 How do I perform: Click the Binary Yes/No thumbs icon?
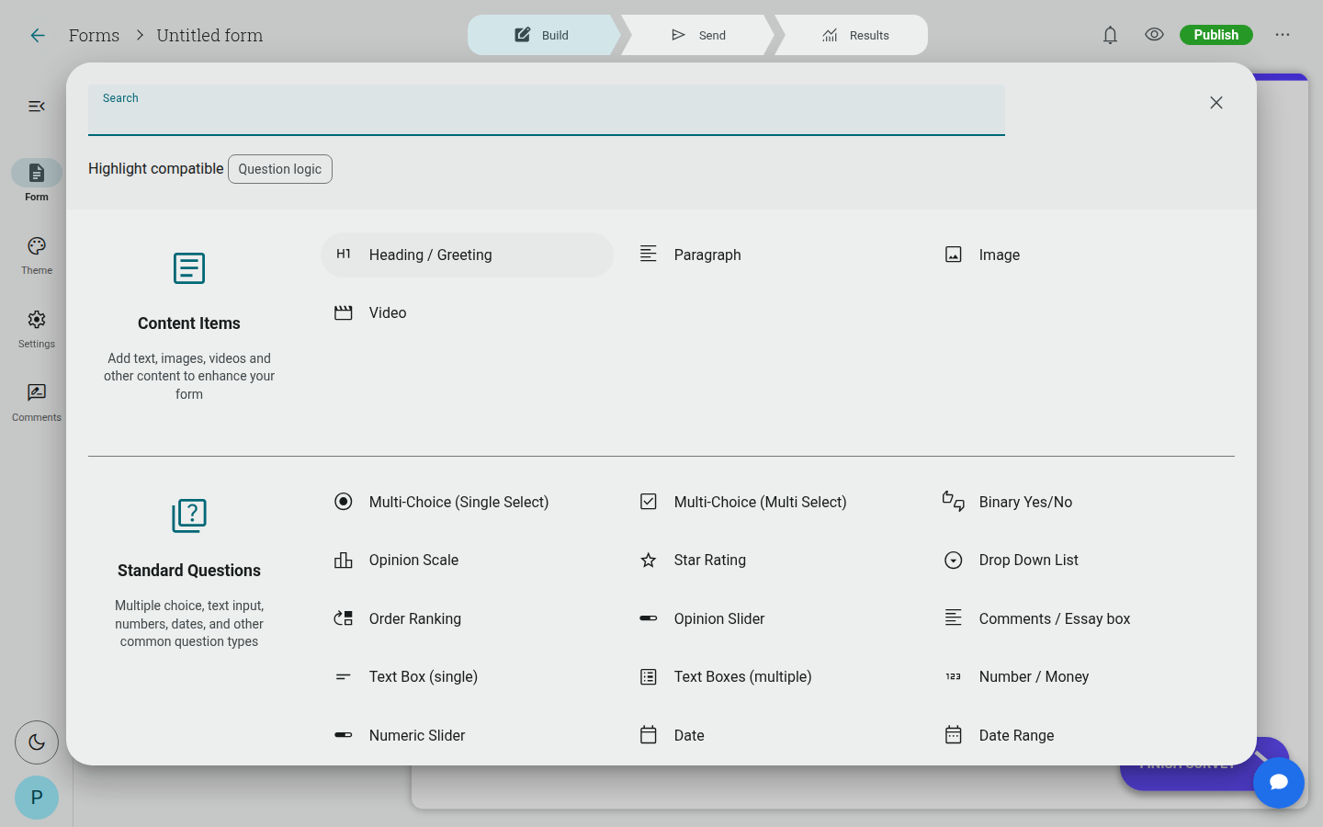point(954,502)
